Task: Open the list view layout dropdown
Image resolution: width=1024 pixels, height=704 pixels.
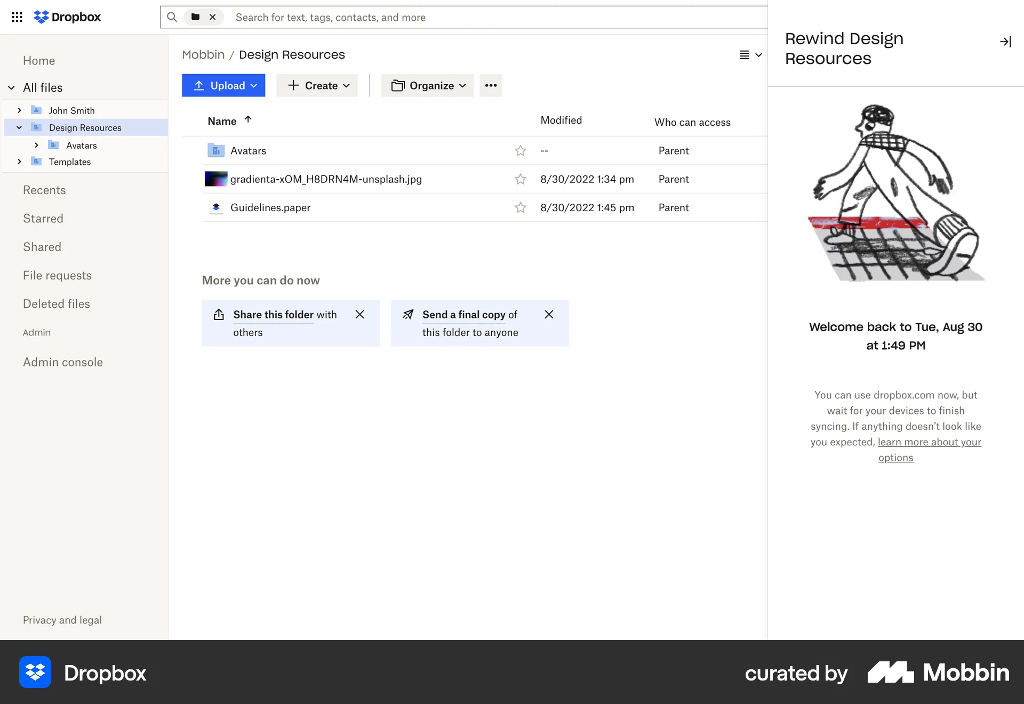Action: click(750, 55)
